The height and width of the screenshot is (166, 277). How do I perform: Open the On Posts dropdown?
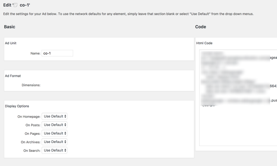(55, 125)
